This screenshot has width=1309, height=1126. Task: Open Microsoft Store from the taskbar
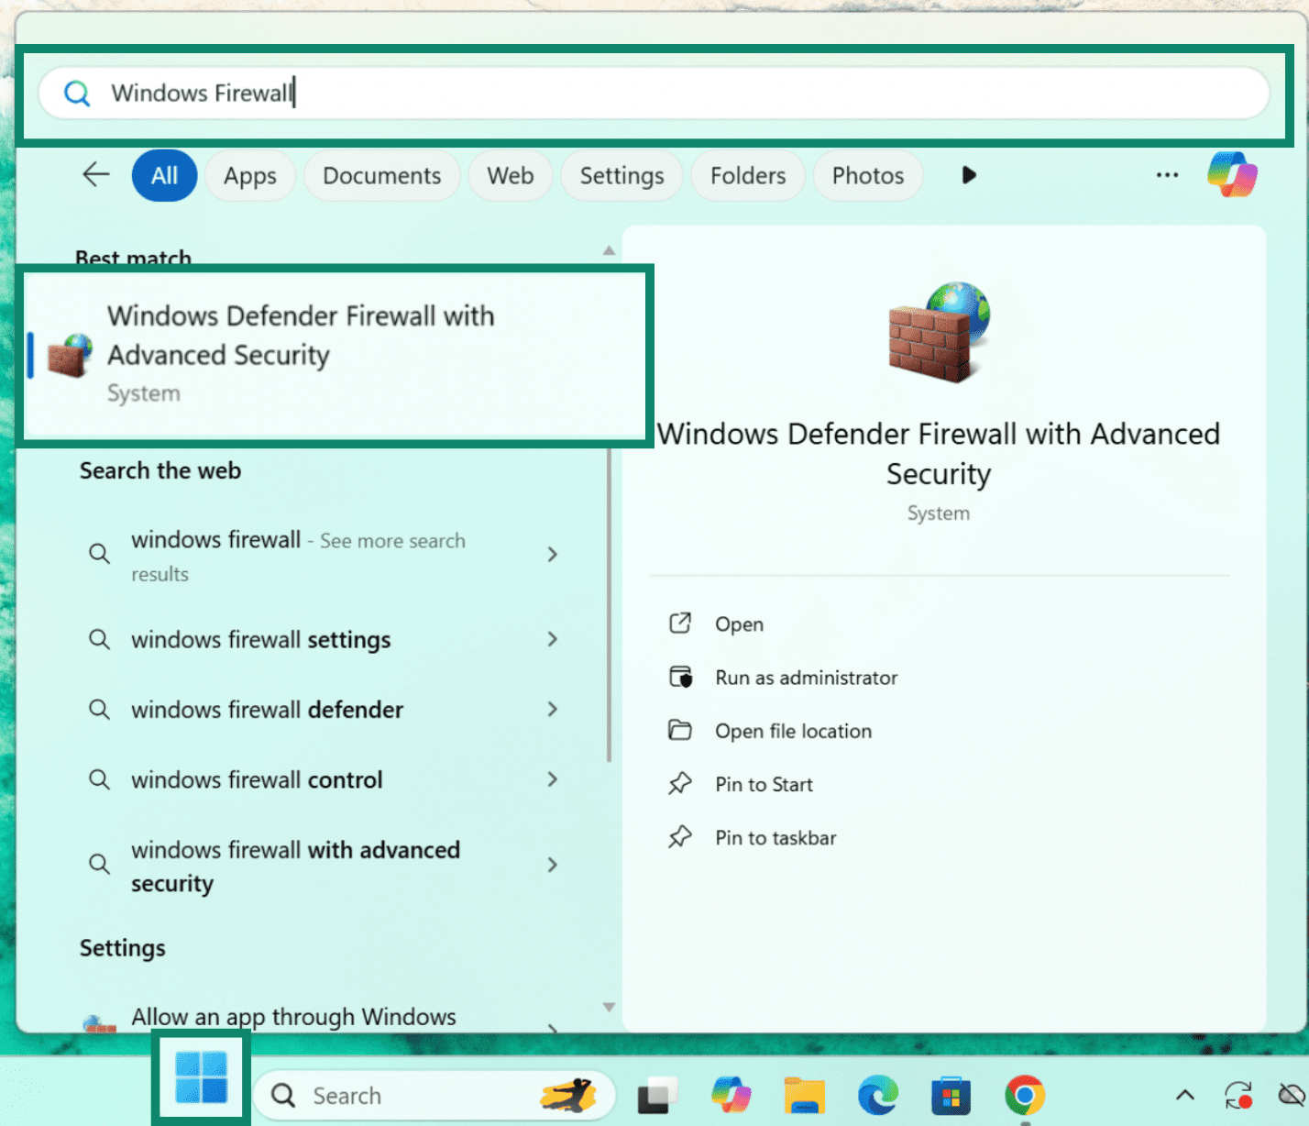click(x=951, y=1095)
